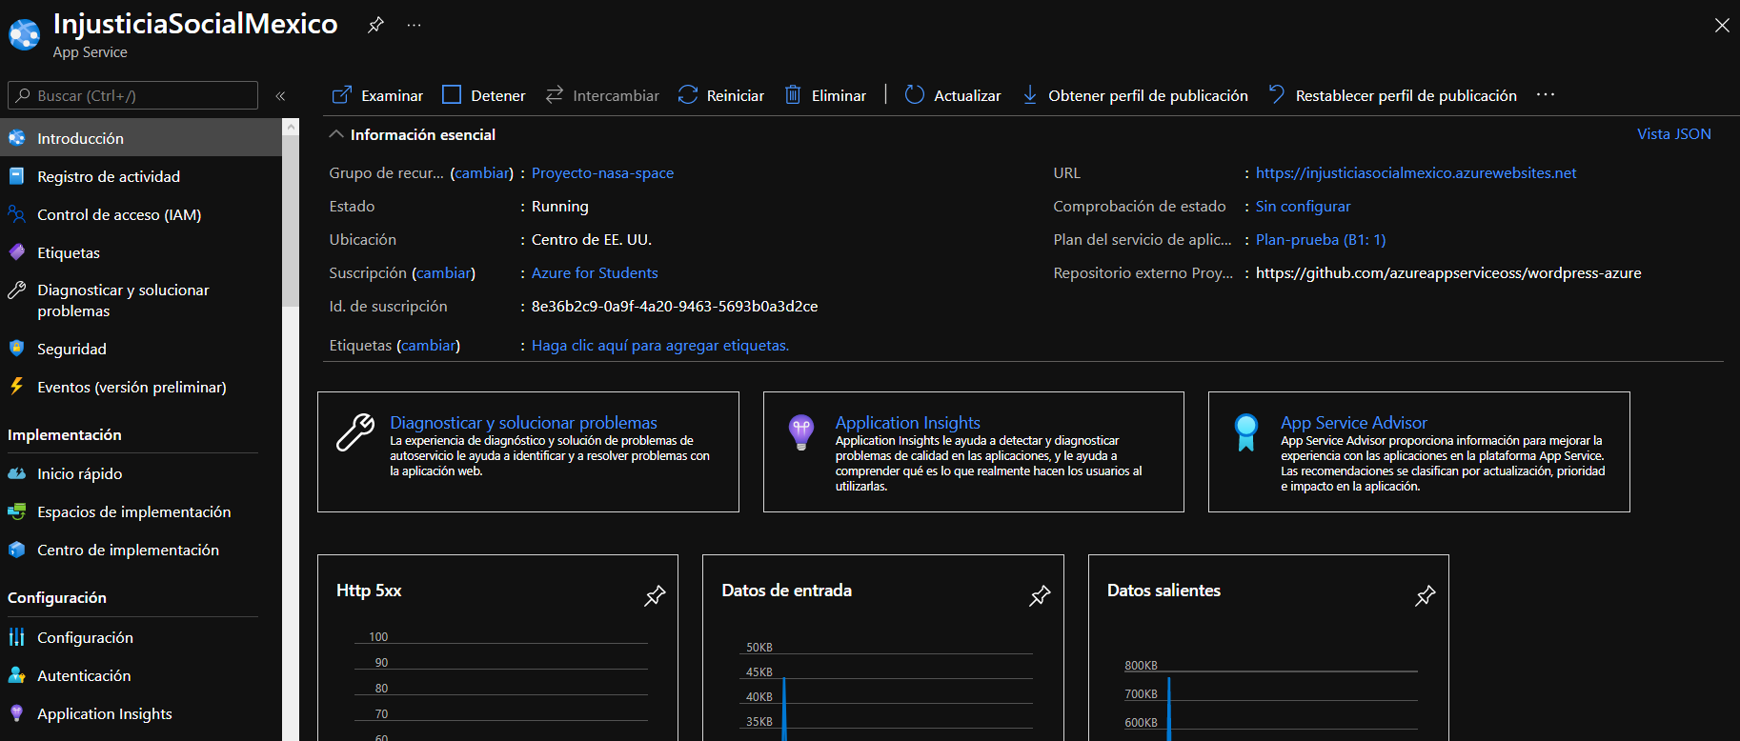
Task: Refresh with the Actualizar button
Action: [x=953, y=95]
